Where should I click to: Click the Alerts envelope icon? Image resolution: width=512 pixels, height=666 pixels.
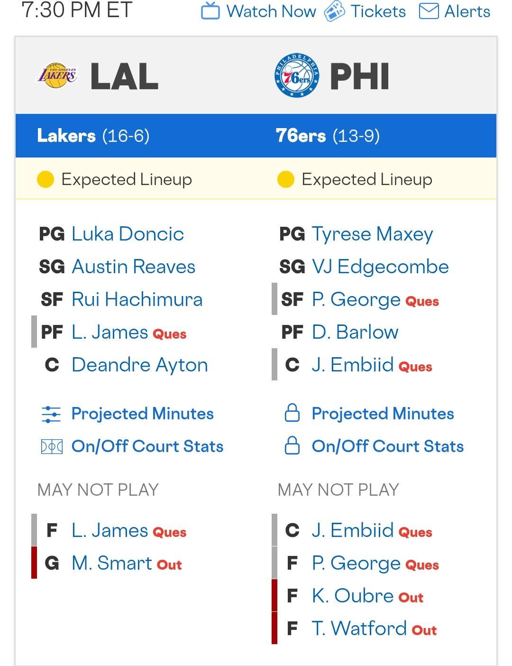tap(429, 11)
